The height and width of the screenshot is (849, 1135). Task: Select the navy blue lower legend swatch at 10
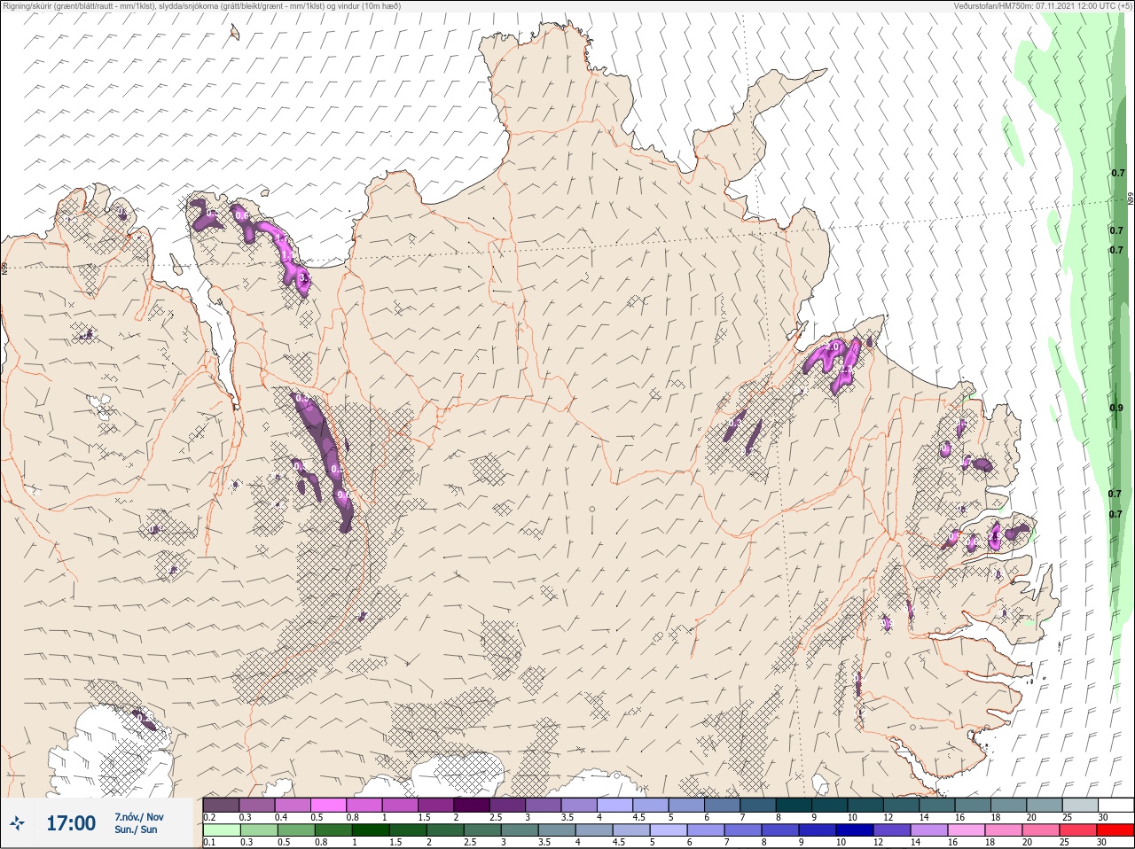(x=857, y=830)
